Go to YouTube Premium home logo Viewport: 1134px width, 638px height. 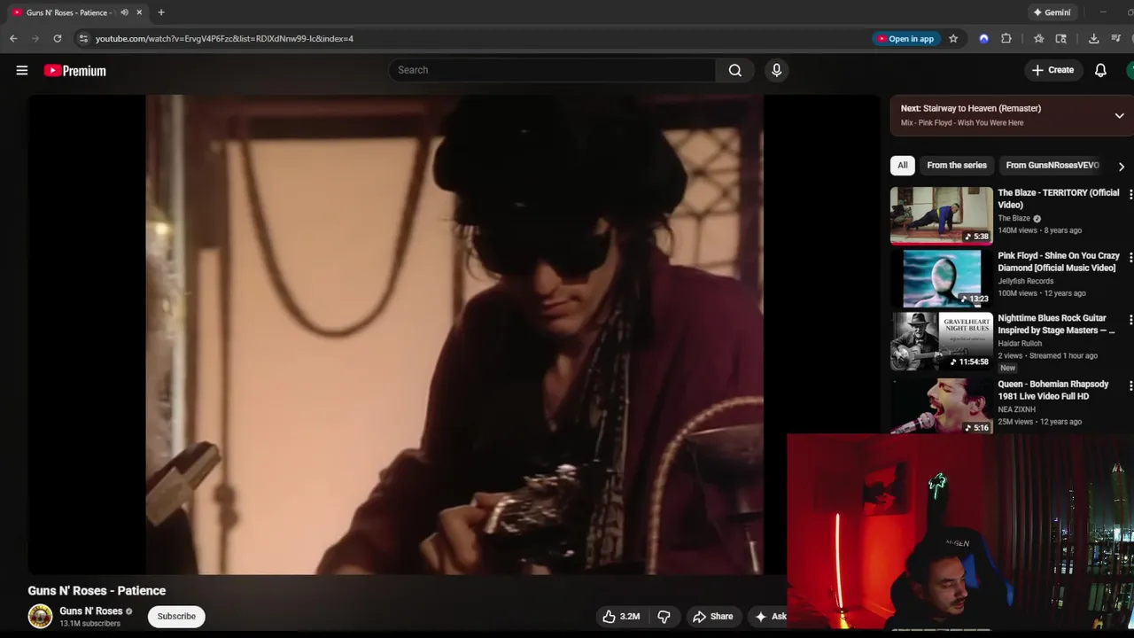pos(74,71)
